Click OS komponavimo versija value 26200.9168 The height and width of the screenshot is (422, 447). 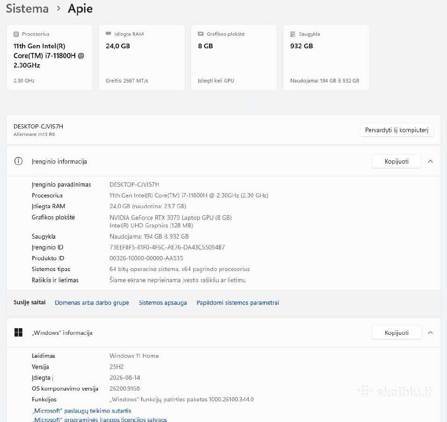pyautogui.click(x=125, y=388)
